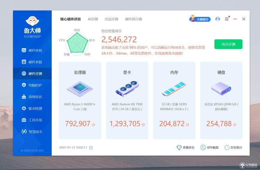
Task: Open 清理优化 in sidebar
Action: pyautogui.click(x=32, y=97)
